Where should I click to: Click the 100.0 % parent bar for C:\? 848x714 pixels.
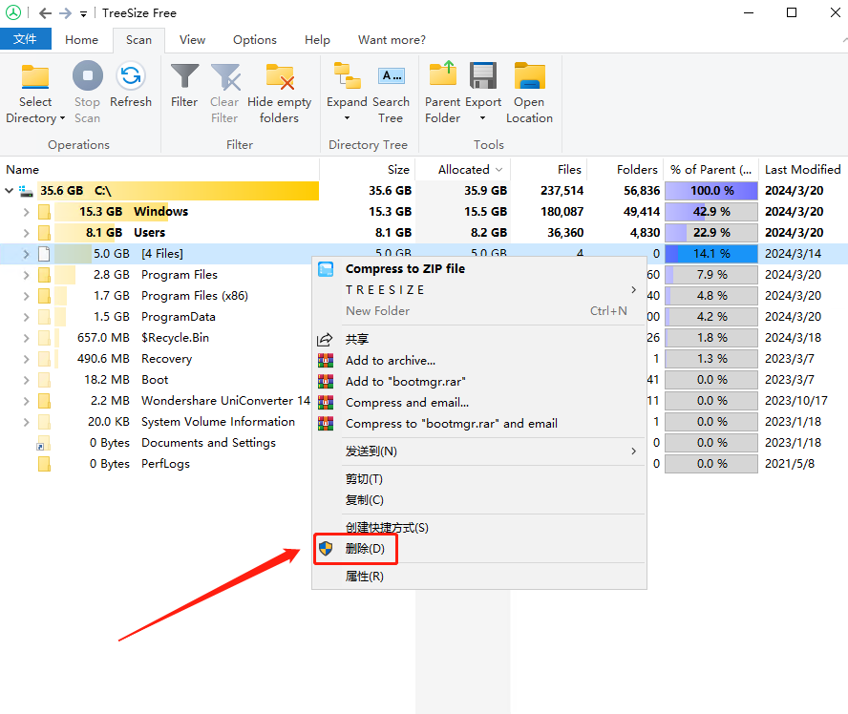click(710, 191)
